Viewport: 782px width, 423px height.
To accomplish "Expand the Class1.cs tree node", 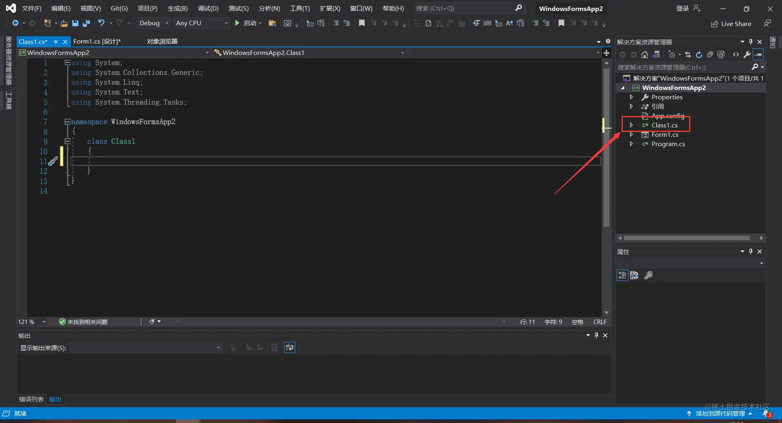I will [x=631, y=125].
